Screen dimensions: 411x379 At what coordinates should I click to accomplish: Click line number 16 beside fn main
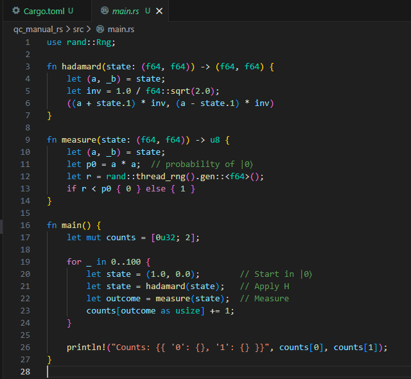click(x=26, y=225)
